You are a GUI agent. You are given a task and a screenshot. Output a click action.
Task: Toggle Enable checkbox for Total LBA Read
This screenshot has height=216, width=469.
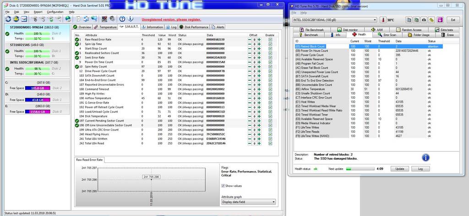click(270, 143)
